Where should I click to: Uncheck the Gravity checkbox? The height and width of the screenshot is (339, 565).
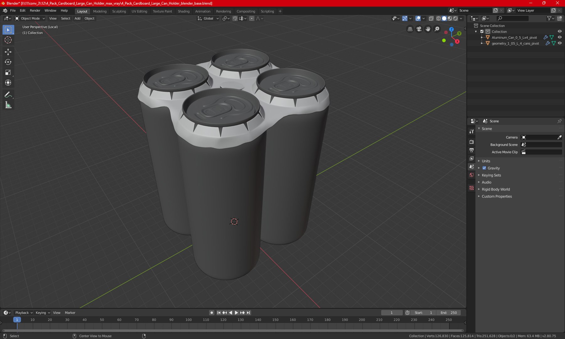(x=484, y=168)
